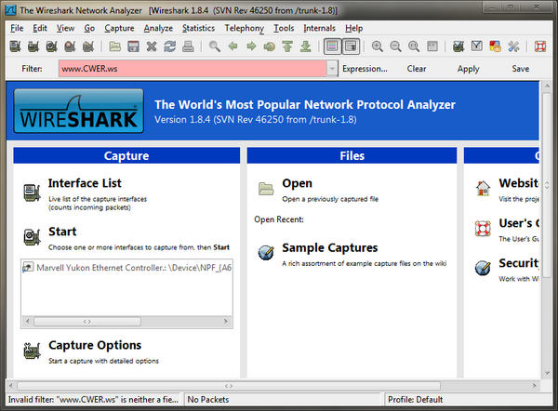Click the print packets toolbar icon
This screenshot has height=411, width=558.
tap(187, 46)
